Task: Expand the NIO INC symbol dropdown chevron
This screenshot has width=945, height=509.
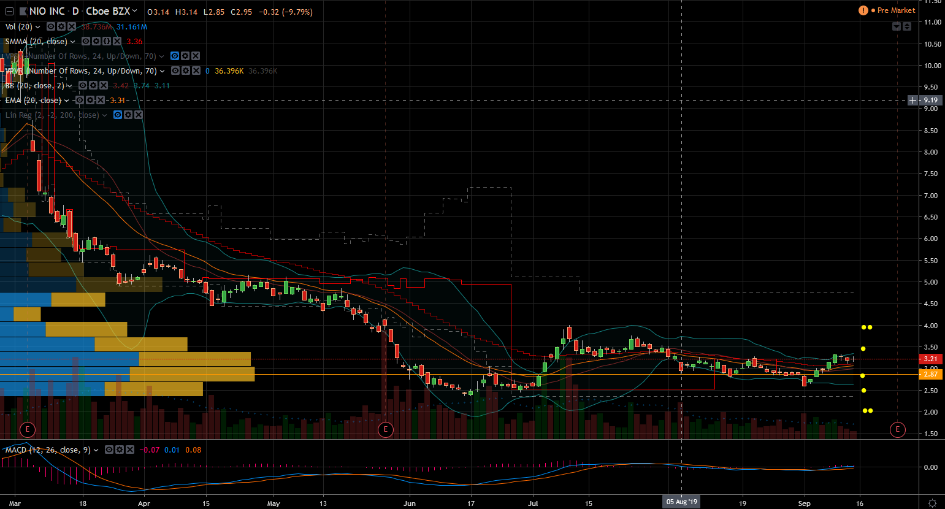Action: [134, 11]
